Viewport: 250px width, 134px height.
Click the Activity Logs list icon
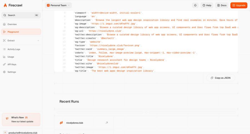coord(4,49)
